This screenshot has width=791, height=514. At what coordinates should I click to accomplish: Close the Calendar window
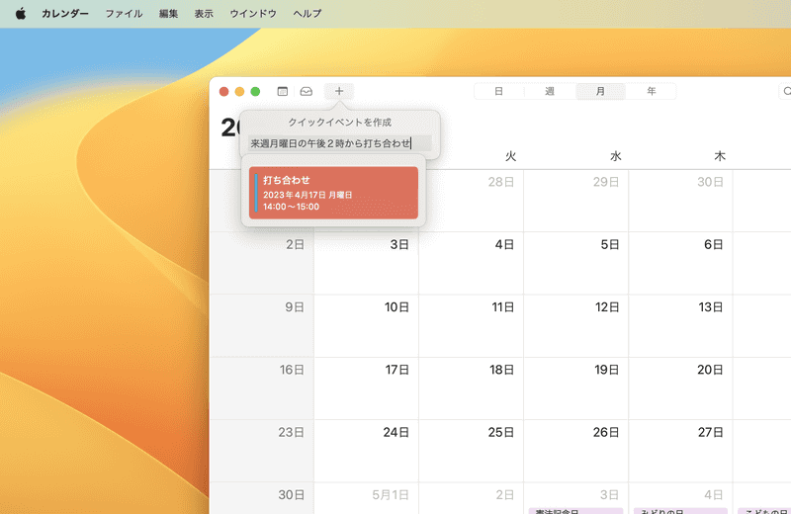(224, 91)
